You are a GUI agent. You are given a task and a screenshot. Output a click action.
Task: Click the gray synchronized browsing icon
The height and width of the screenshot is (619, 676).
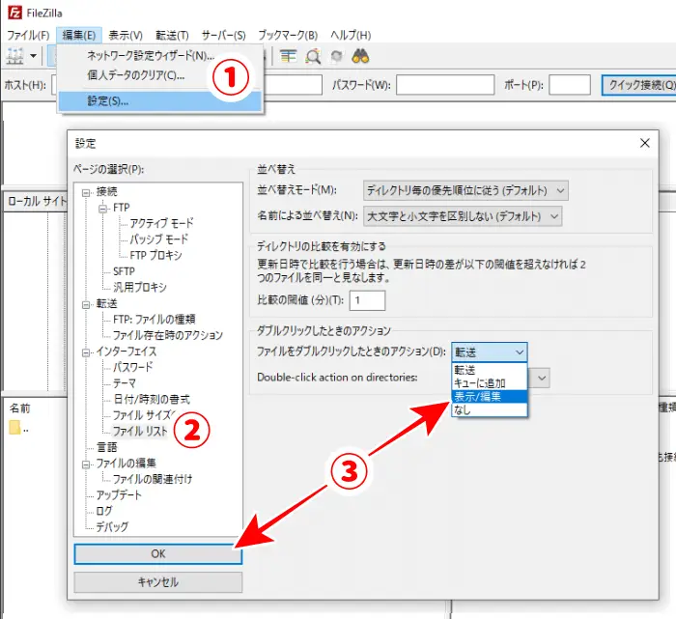pyautogui.click(x=337, y=56)
